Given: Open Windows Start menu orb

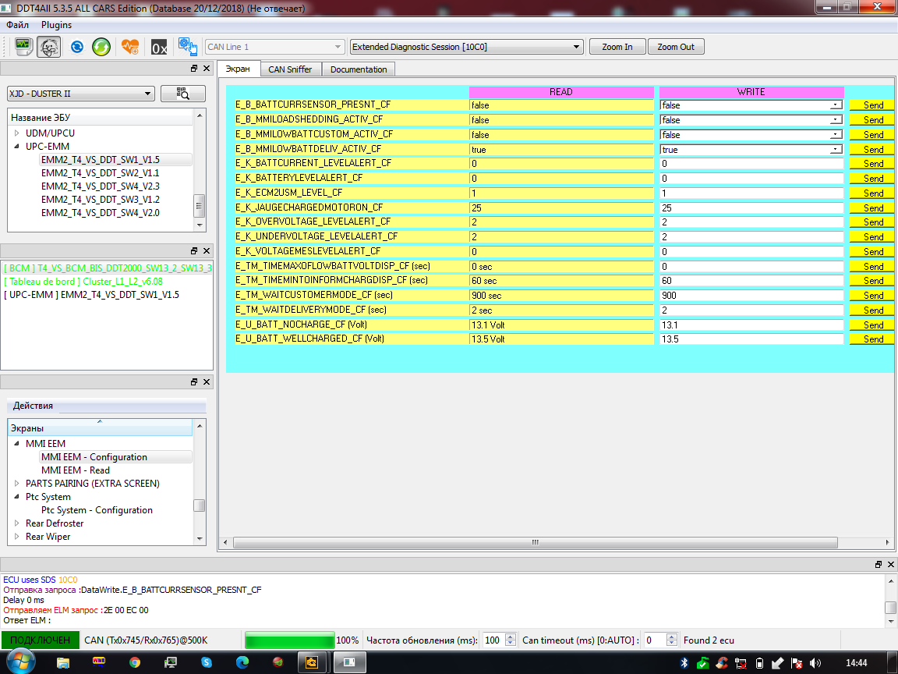Looking at the screenshot, I should [x=20, y=662].
